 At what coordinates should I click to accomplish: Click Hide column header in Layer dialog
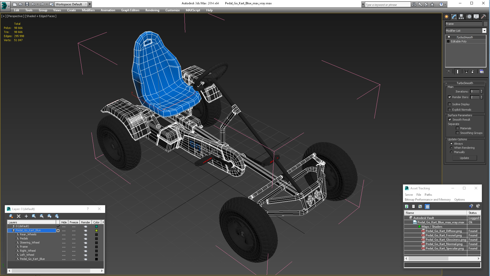point(64,222)
